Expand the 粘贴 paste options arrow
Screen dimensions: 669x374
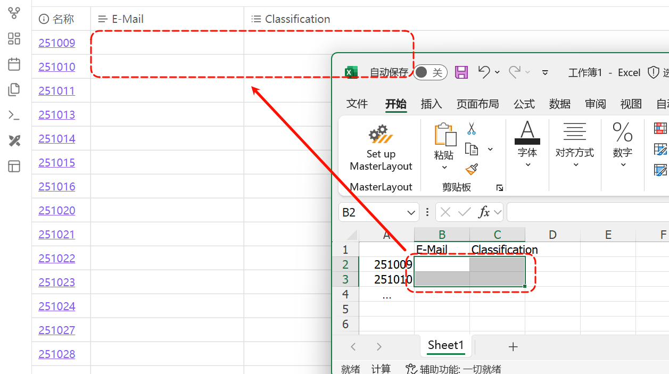click(444, 168)
